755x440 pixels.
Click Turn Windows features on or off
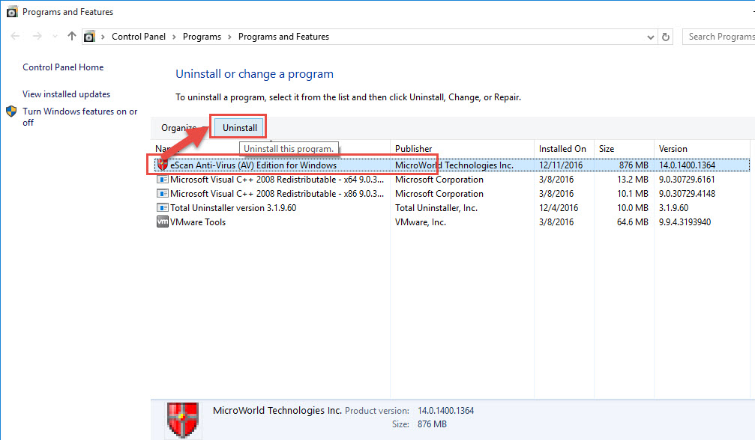79,117
